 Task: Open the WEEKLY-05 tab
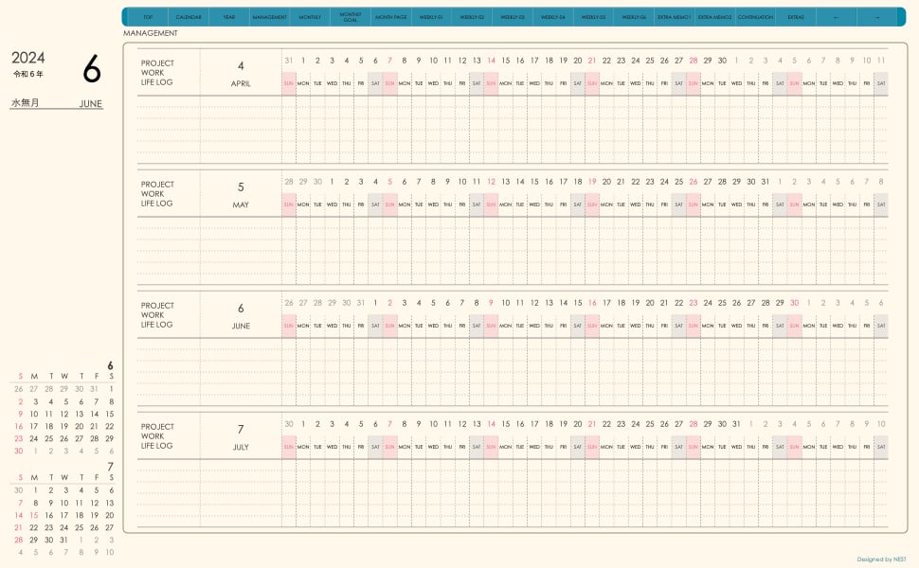[593, 17]
